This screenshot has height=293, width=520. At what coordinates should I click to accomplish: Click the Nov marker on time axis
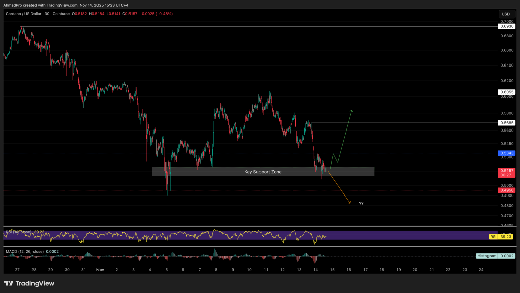[x=100, y=270]
